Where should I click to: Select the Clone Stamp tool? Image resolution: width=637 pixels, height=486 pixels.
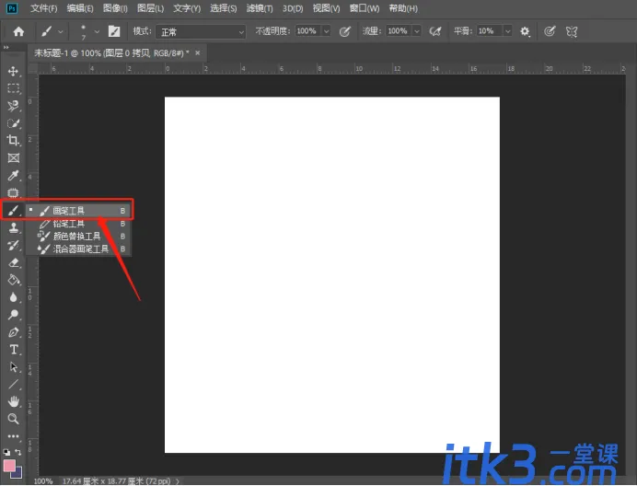13,228
